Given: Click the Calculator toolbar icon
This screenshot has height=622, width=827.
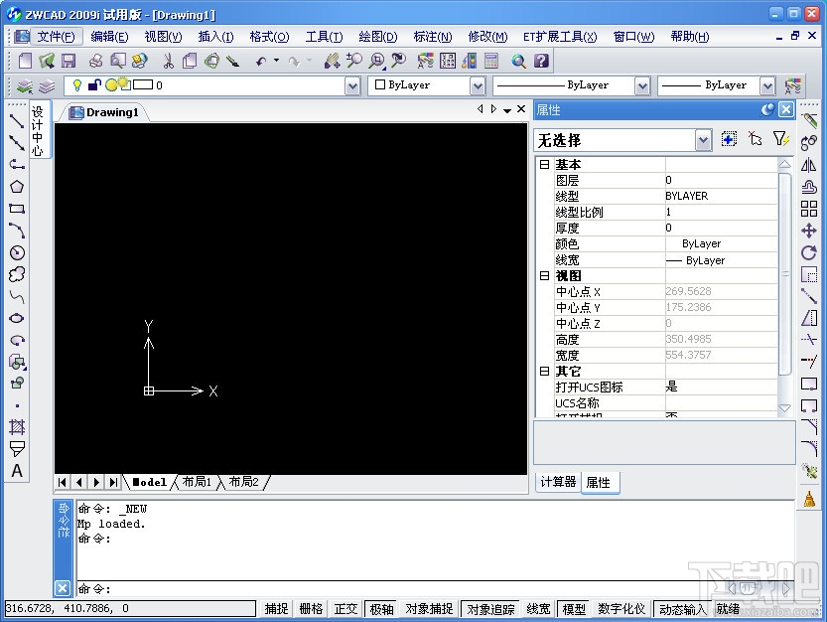Looking at the screenshot, I should pos(491,61).
